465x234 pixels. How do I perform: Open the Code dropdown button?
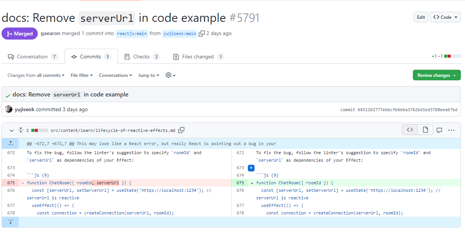(x=445, y=17)
